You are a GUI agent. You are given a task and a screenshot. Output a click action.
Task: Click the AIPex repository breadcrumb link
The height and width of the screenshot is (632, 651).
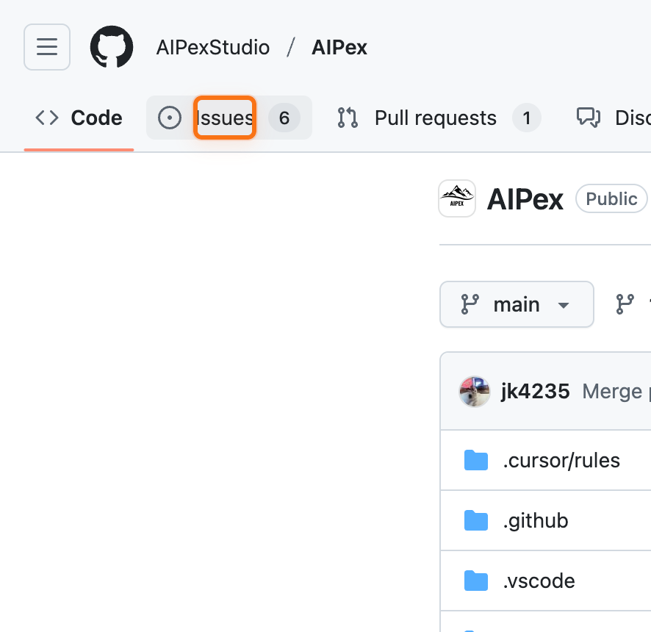pyautogui.click(x=339, y=48)
